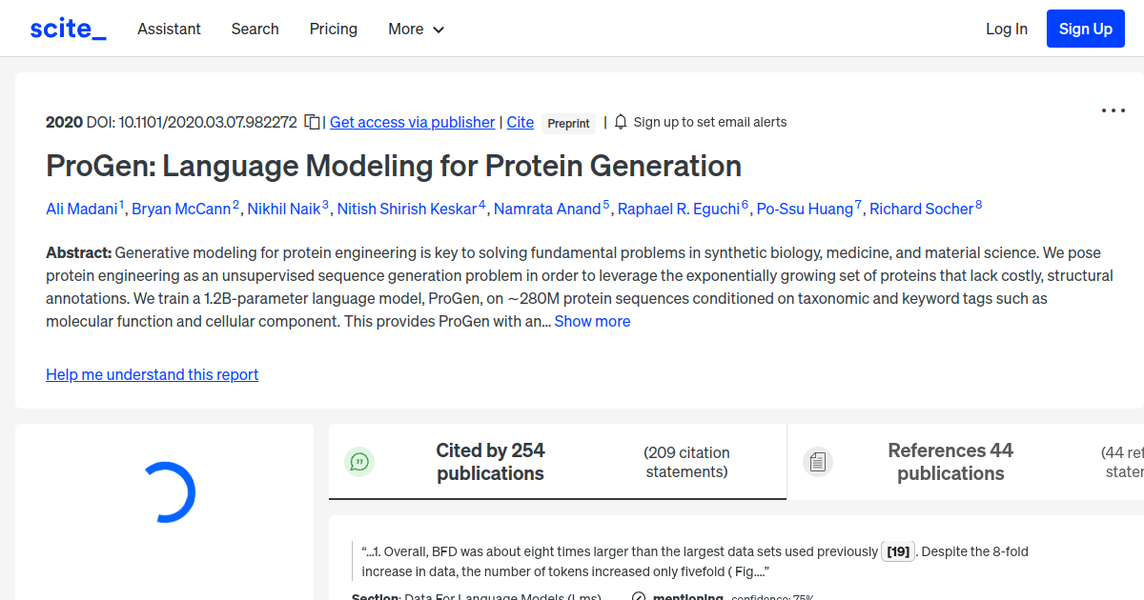This screenshot has height=600, width=1144.
Task: Click the references document icon
Action: tap(818, 461)
